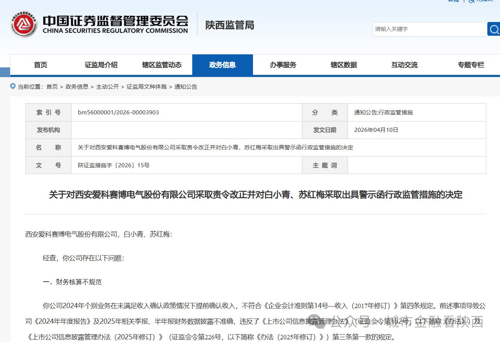Select the highlighted 政务信息 navigation tab

point(222,65)
